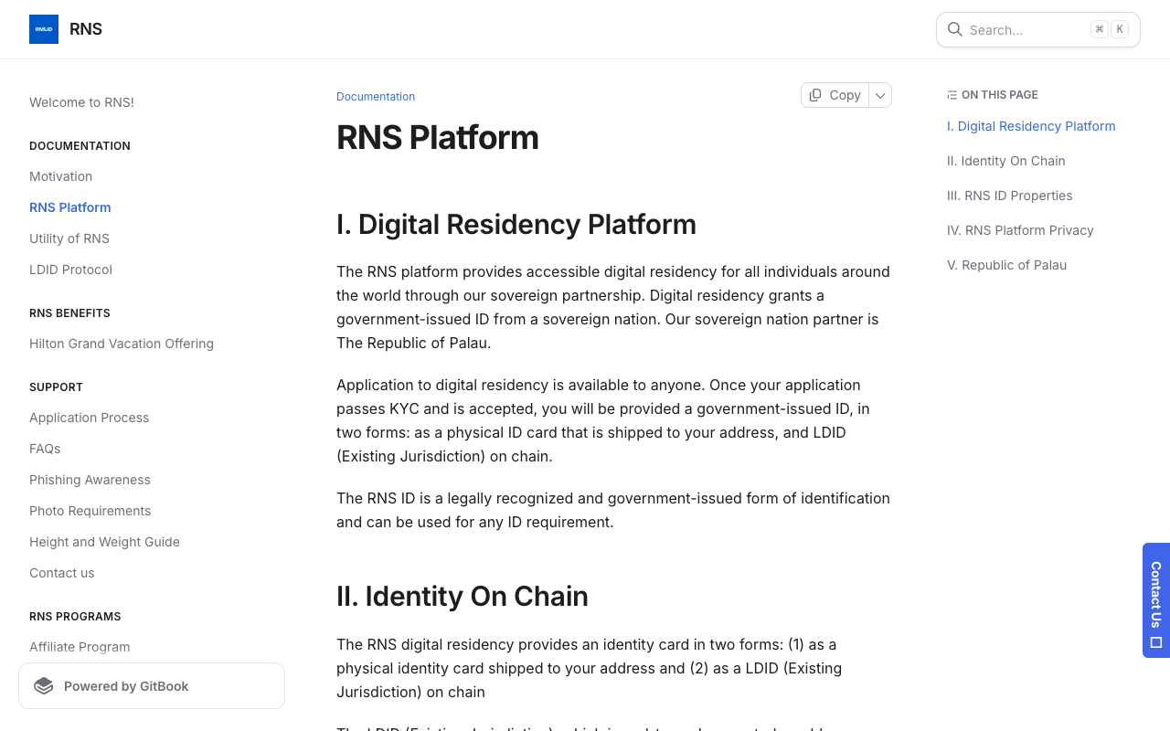Screen dimensions: 1170x731
Task: Click the RNS Platform page title
Action: [437, 138]
